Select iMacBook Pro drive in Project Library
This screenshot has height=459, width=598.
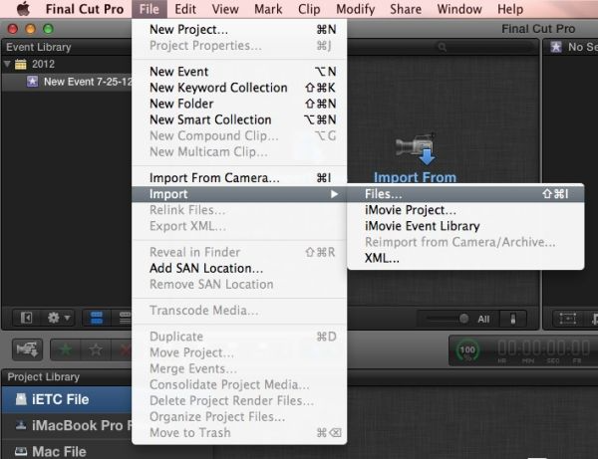tap(67, 425)
